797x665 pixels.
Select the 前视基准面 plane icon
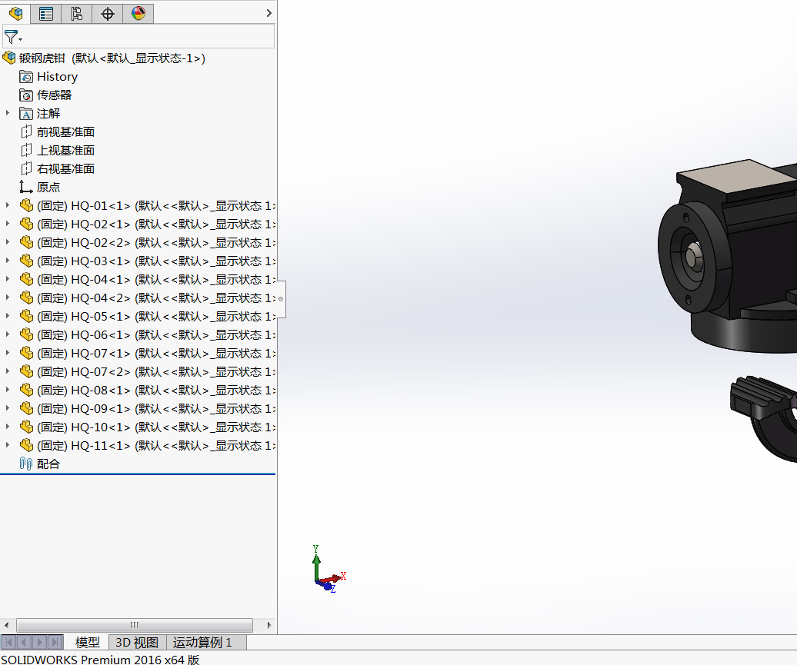click(x=26, y=132)
